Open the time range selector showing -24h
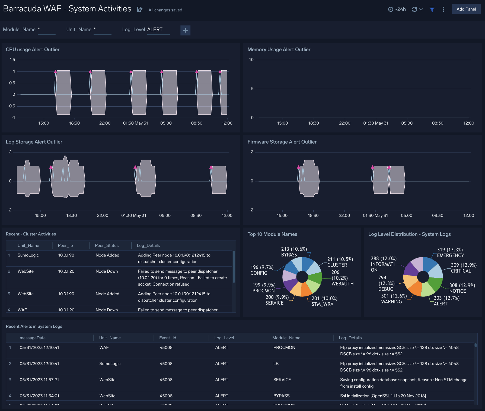This screenshot has height=411, width=485. click(x=397, y=9)
